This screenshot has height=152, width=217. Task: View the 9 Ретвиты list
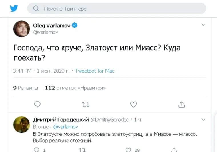click(26, 88)
